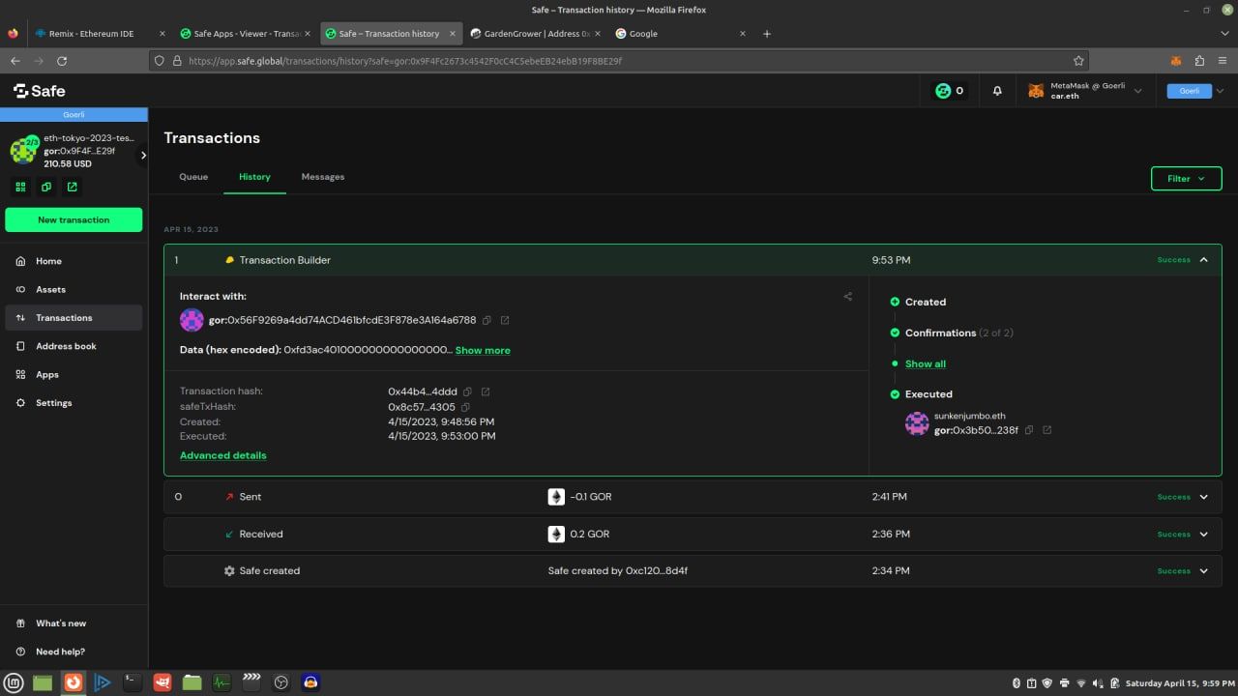Copy the contract address 0x56F9...

click(x=486, y=320)
